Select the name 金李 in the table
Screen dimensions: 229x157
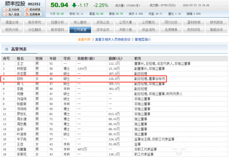pos(20,129)
